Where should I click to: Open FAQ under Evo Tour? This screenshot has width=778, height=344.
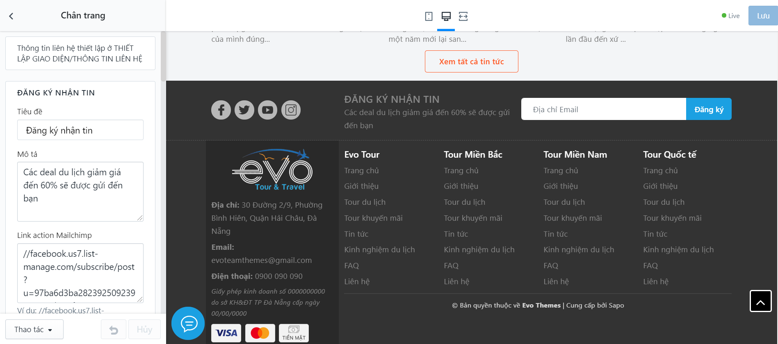[x=351, y=266]
